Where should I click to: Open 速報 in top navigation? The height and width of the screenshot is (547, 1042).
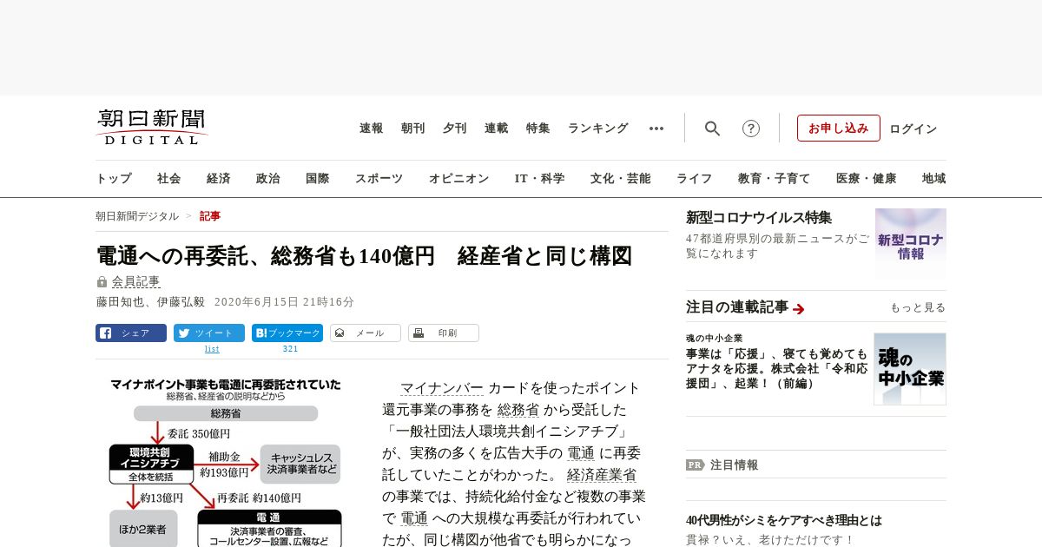(x=372, y=129)
